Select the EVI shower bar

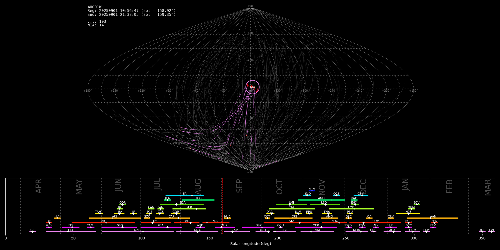[x=492, y=232]
